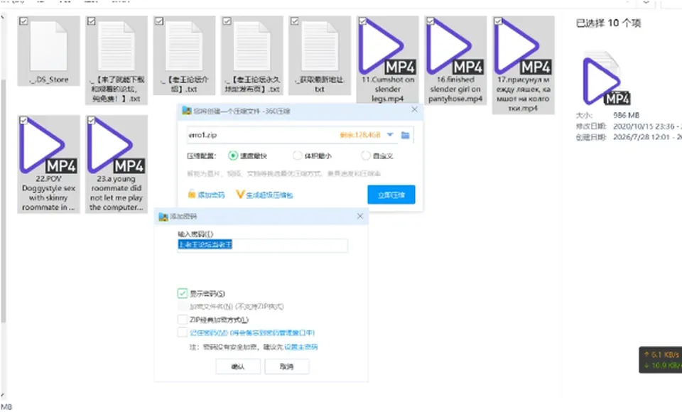Uncheck the checkbox on 22.POV mp4
This screenshot has width=682, height=412.
(x=23, y=119)
